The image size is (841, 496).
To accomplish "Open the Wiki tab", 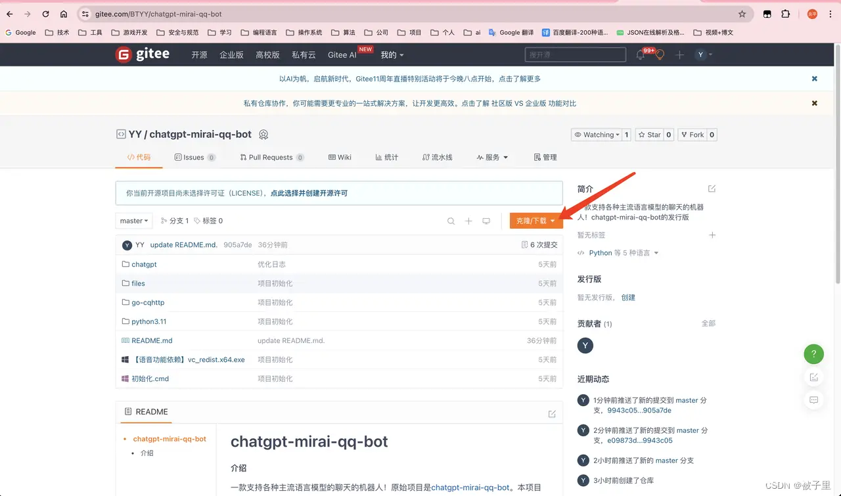I will pyautogui.click(x=340, y=158).
